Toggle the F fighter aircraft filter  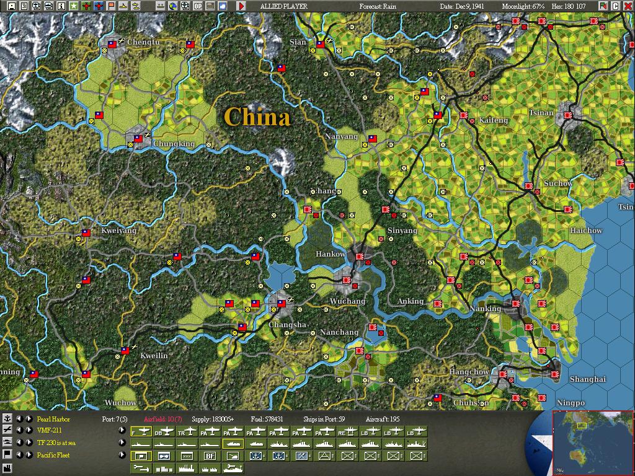click(141, 431)
